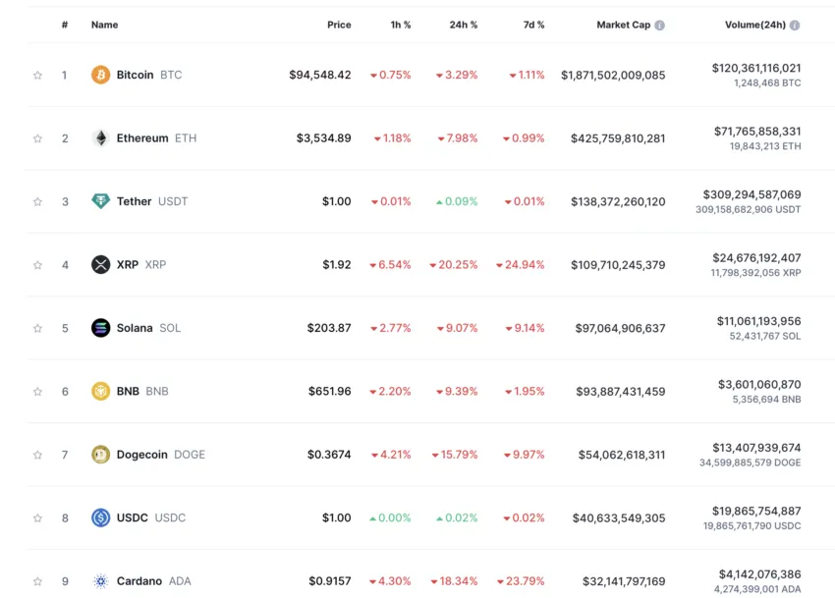This screenshot has width=835, height=598.
Task: Click the Solana logo icon
Action: pyautogui.click(x=100, y=328)
